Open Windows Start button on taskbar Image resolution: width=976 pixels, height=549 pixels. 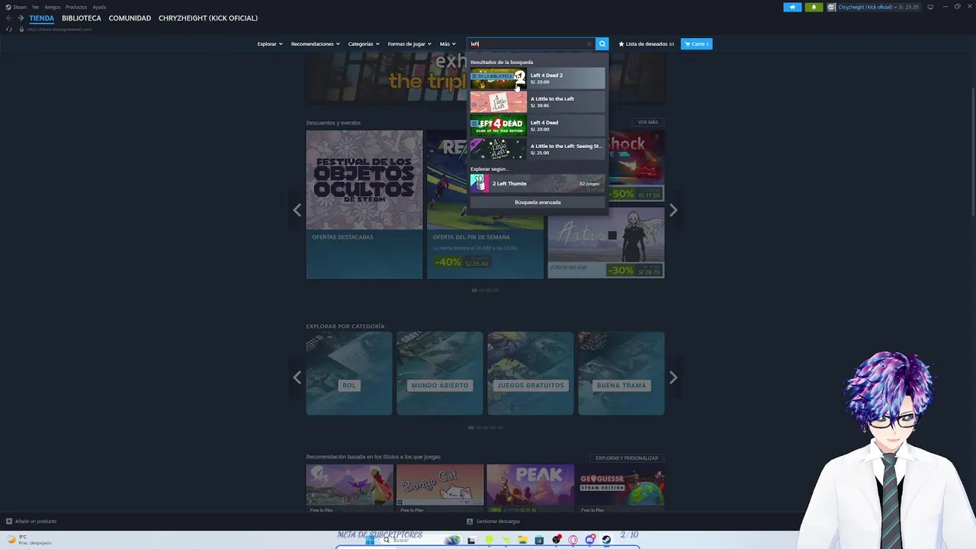370,540
